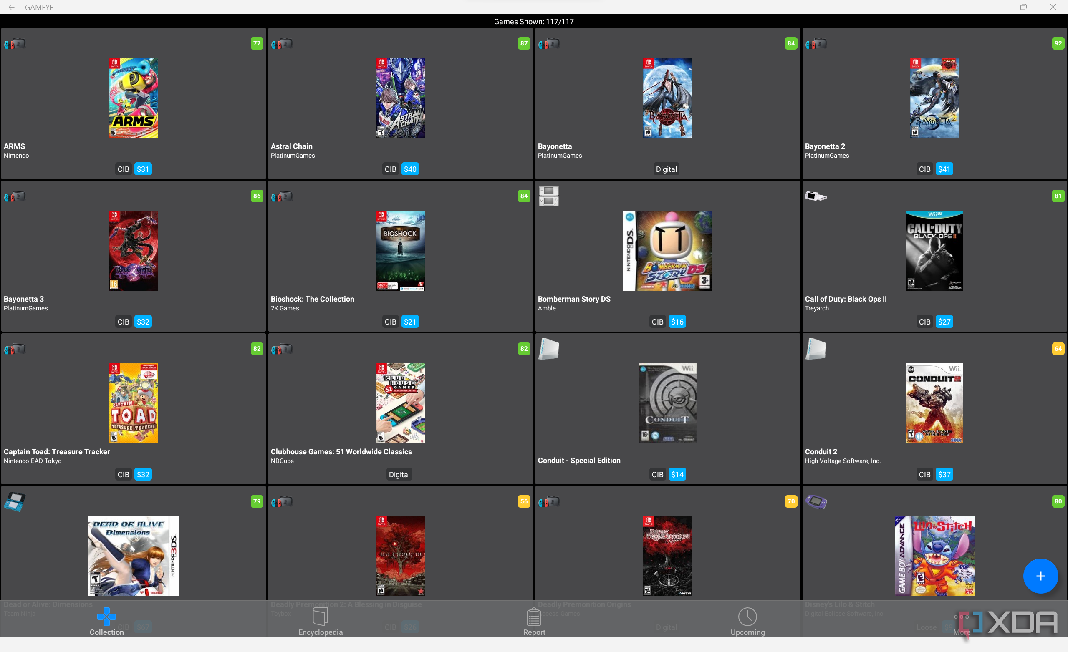Click the back arrow next to GAMEYE

pyautogui.click(x=12, y=8)
